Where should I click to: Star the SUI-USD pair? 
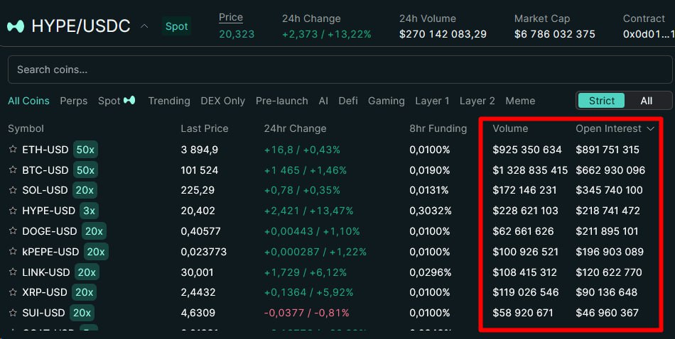click(13, 312)
